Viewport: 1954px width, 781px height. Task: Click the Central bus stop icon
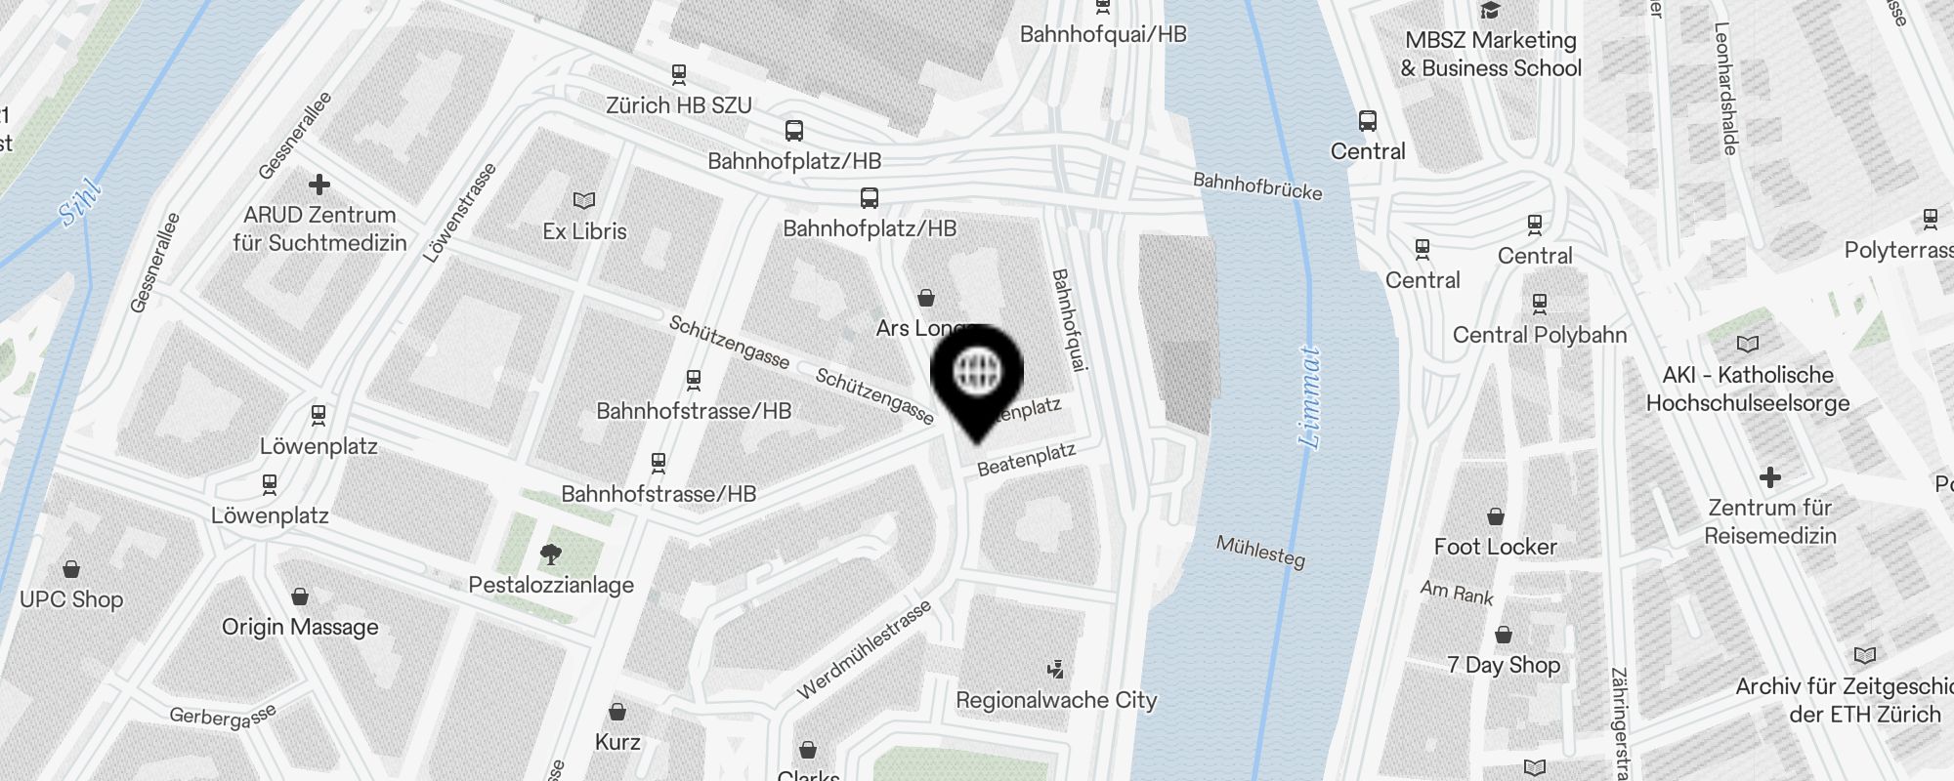pos(1368,121)
